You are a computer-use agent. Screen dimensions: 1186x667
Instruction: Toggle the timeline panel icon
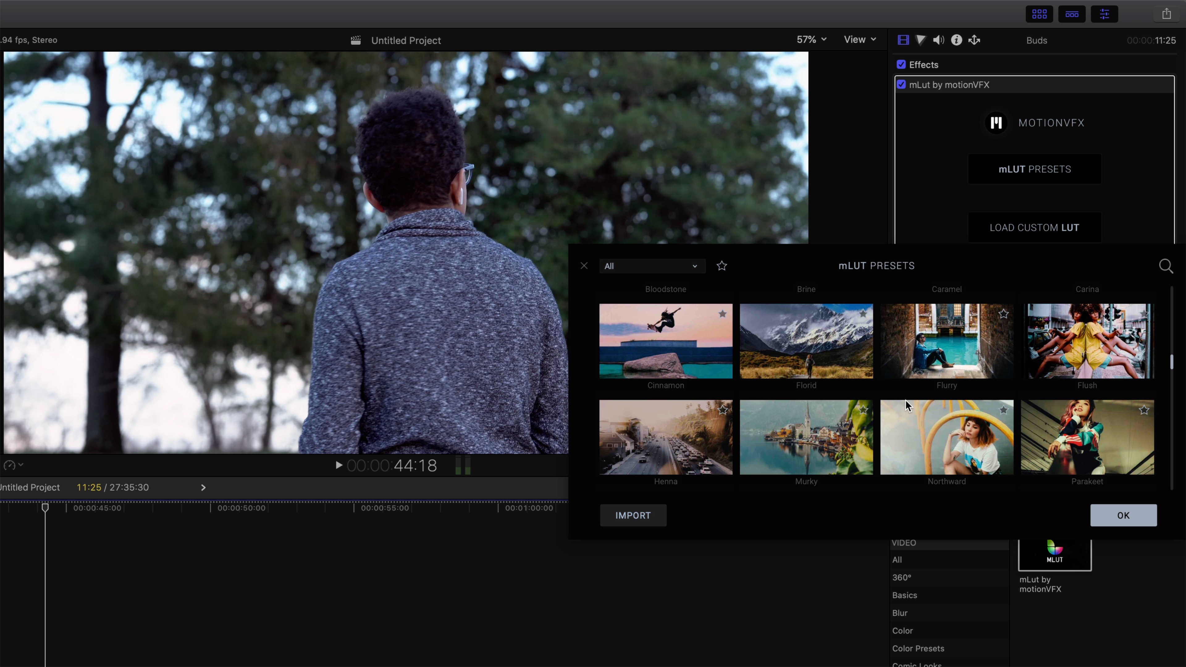coord(1071,14)
